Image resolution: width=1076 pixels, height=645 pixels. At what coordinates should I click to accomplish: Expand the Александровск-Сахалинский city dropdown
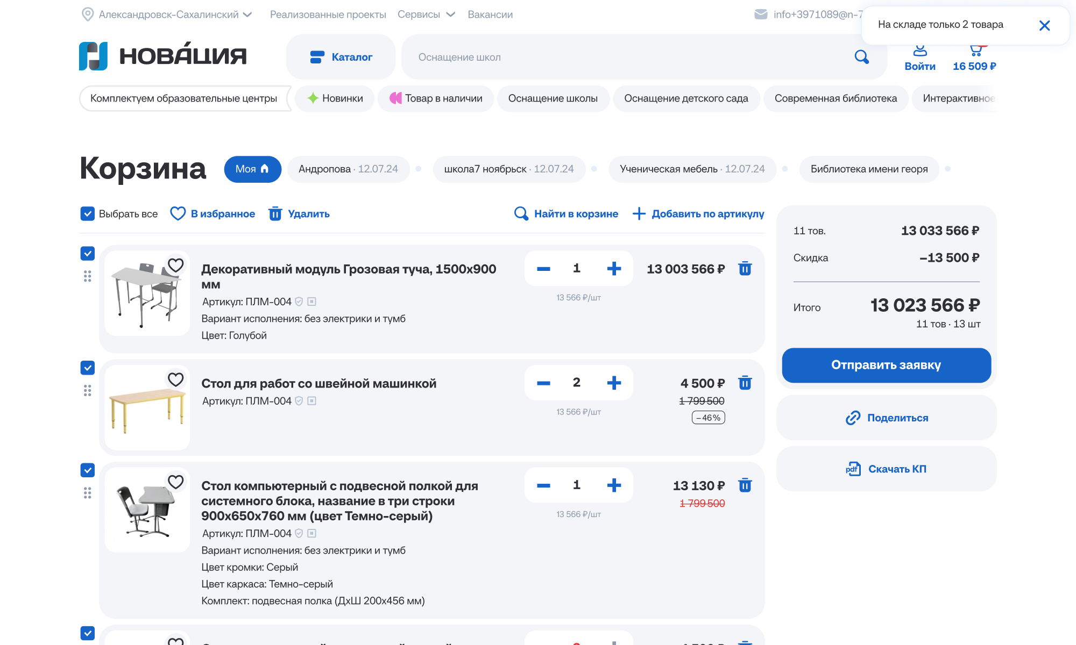click(247, 15)
